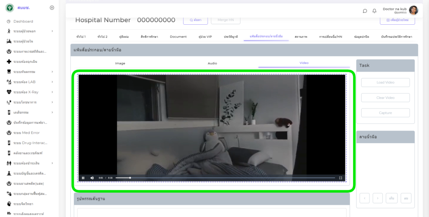Enter fullscreen mode on video player
This screenshot has height=217, width=429.
pos(341,178)
